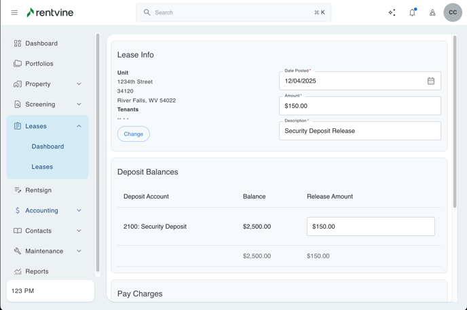
Task: Click the Rentvine logo
Action: click(x=50, y=12)
